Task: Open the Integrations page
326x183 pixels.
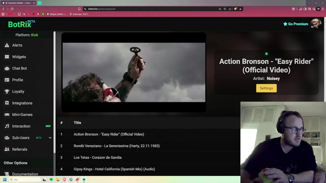Action: point(22,103)
